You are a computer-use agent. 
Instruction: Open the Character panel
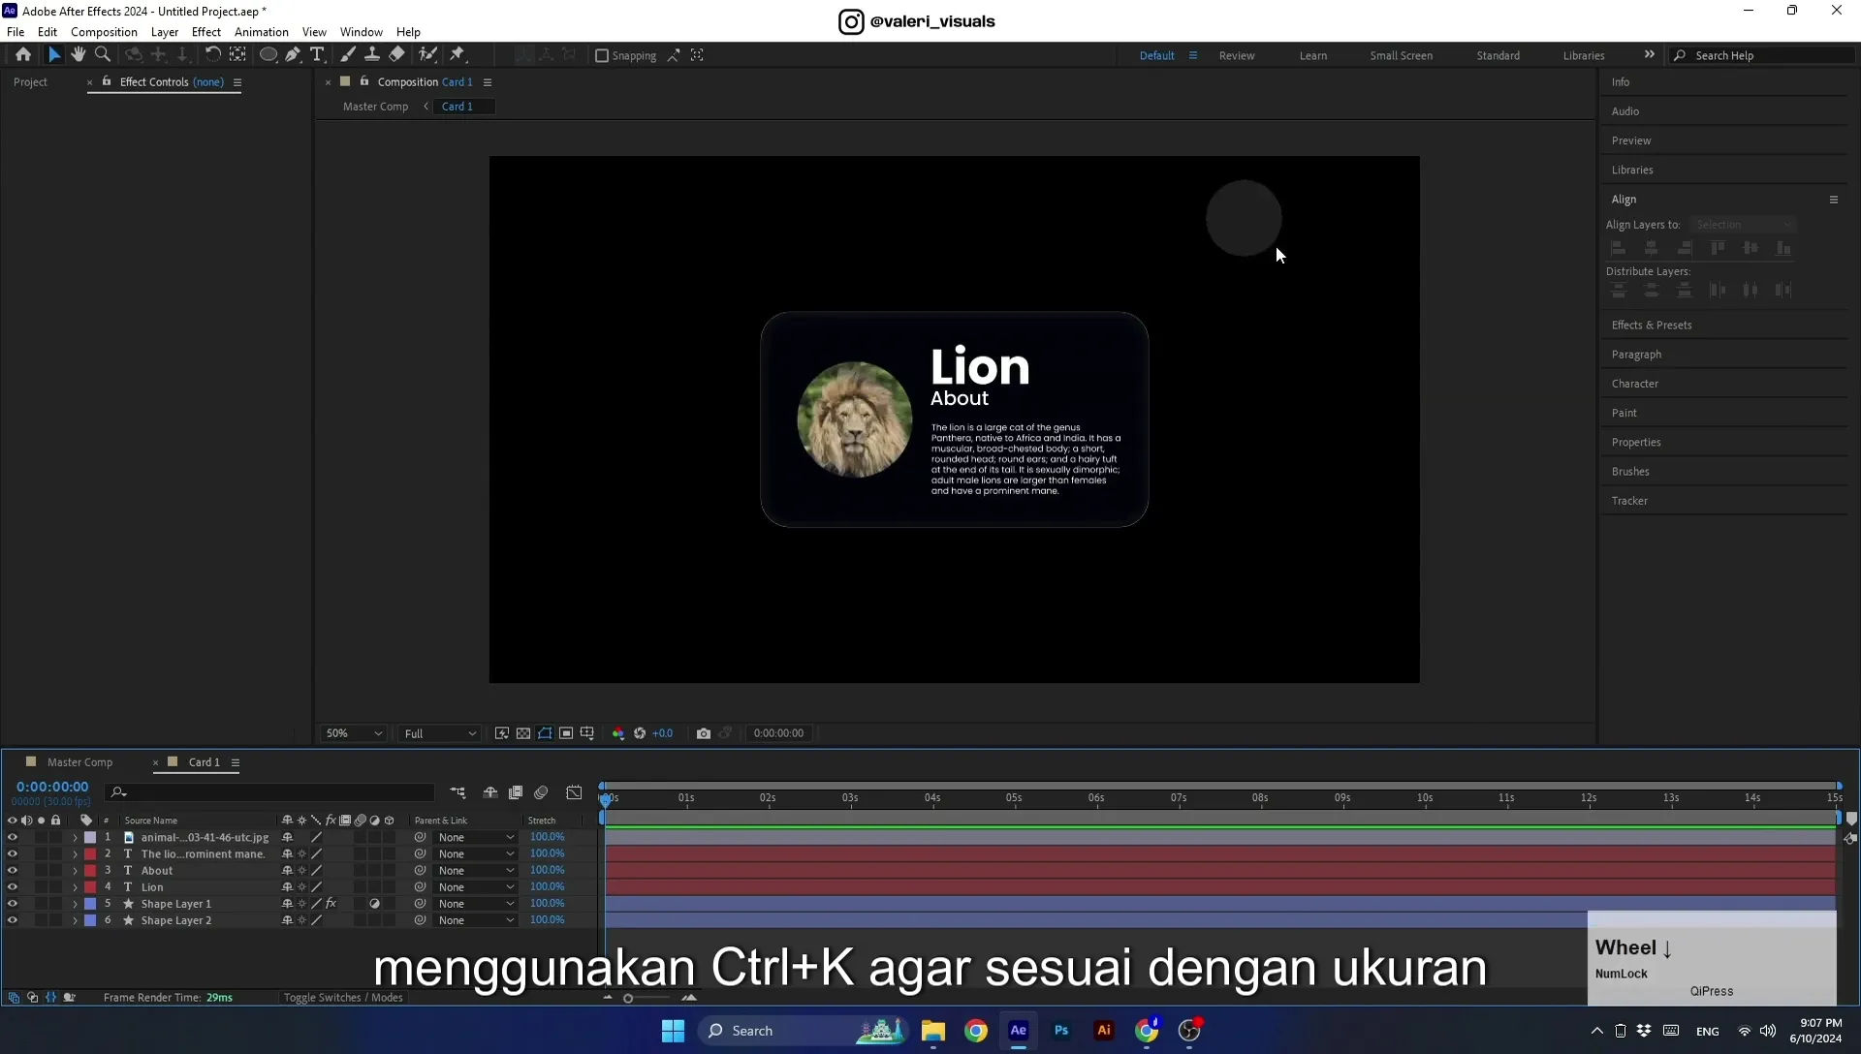pos(1635,384)
